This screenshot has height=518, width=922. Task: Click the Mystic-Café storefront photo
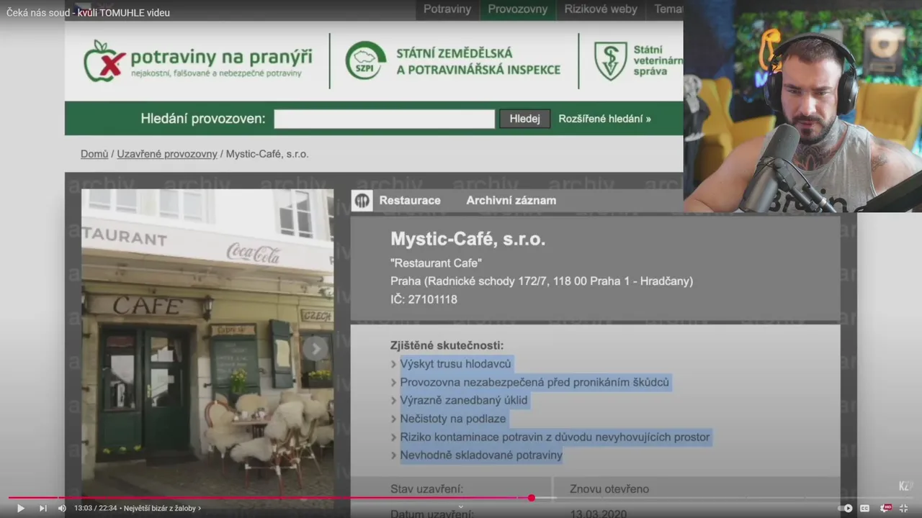pyautogui.click(x=207, y=343)
